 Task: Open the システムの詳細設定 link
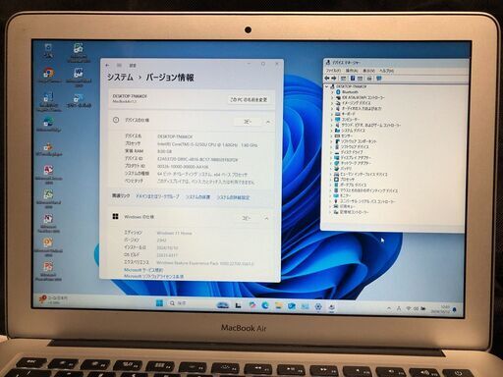coord(233,197)
